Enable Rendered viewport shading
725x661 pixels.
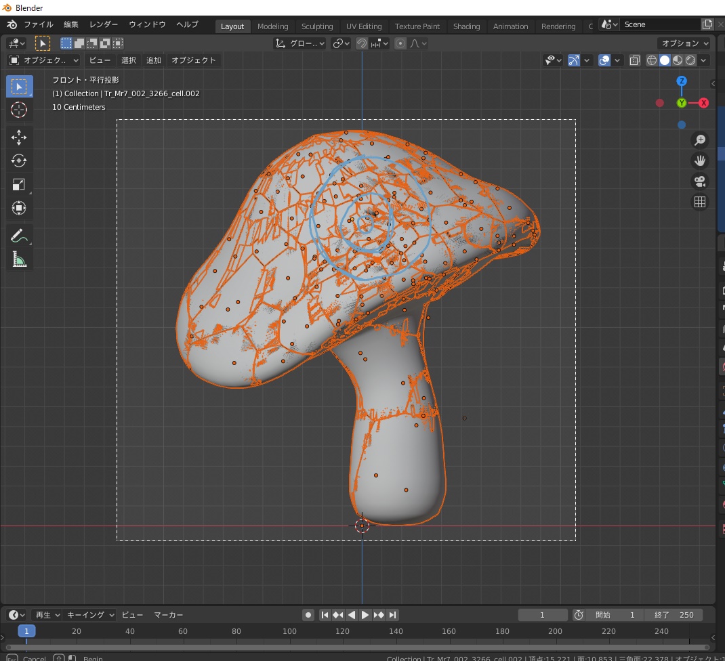(x=690, y=60)
